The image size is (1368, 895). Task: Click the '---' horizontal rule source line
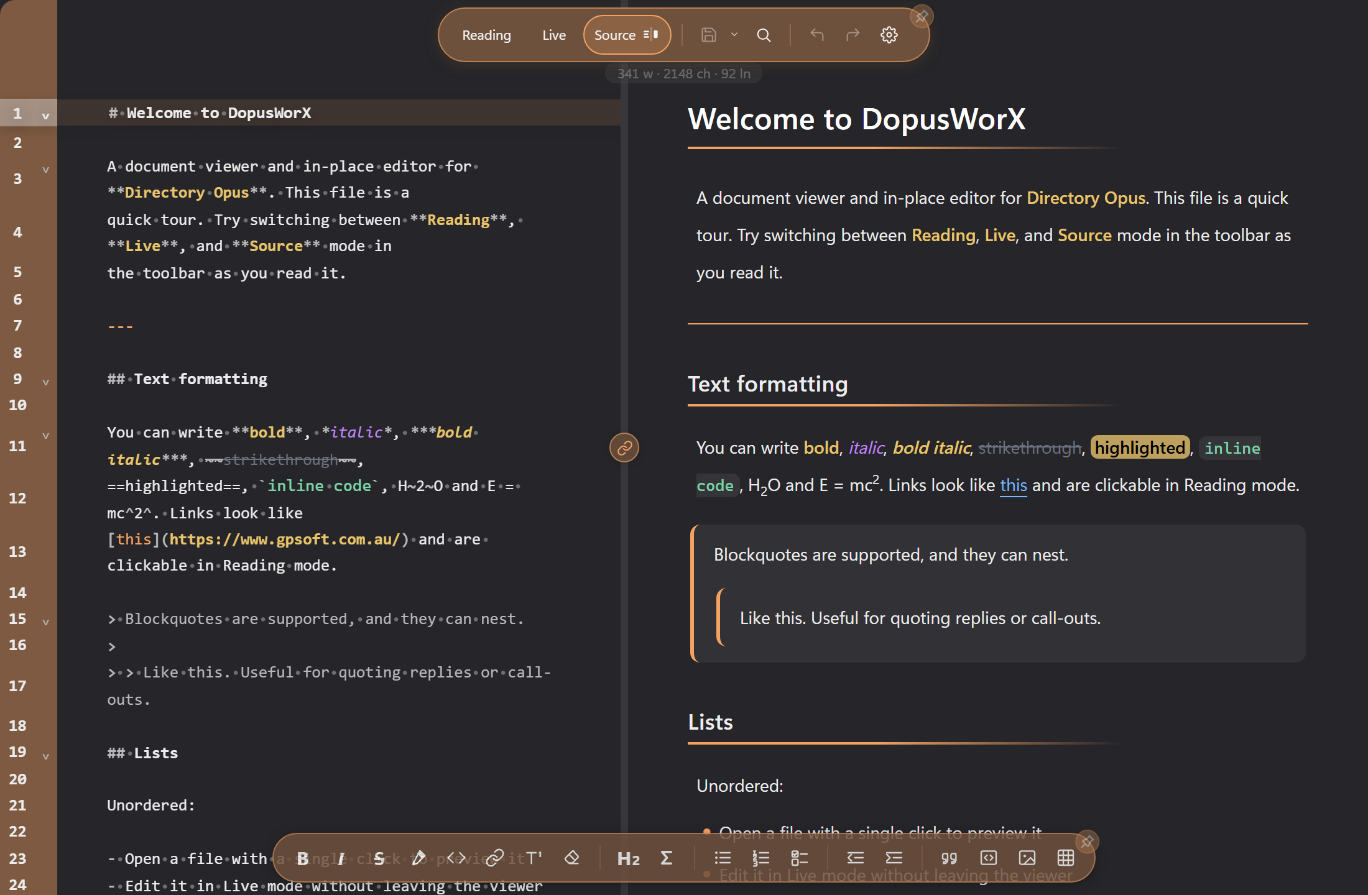coord(120,326)
